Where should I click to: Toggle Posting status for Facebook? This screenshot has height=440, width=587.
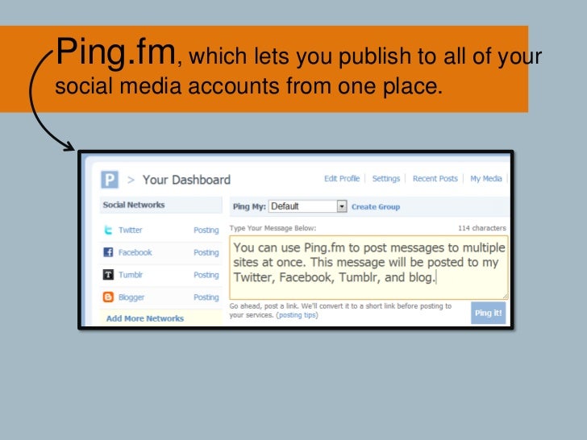coord(206,252)
